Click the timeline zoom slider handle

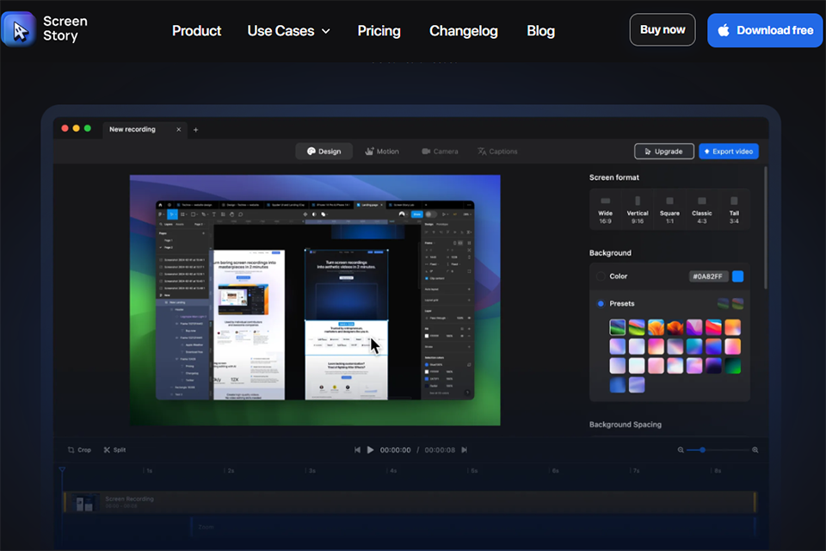point(702,449)
